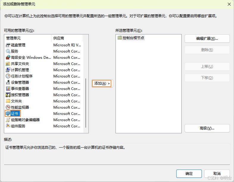Click the 控制台根节点 folder icon
This screenshot has height=182, width=234.
[120, 38]
